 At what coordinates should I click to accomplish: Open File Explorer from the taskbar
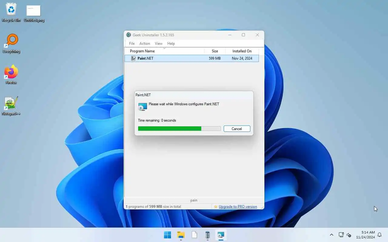point(181,235)
